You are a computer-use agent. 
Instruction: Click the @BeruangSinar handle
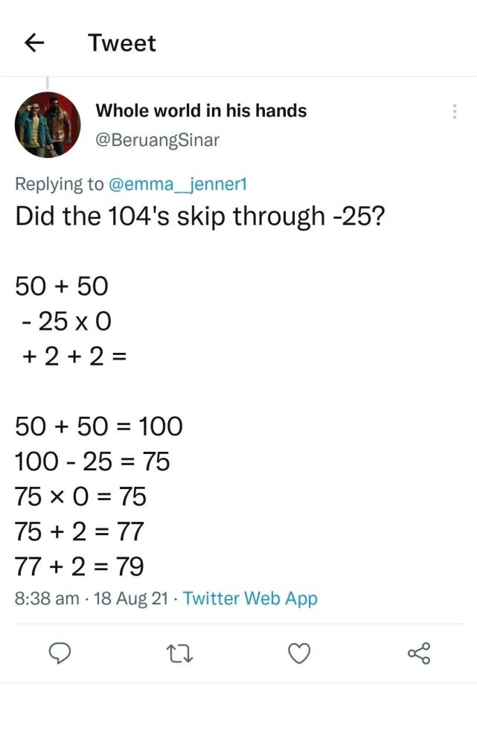coord(157,140)
